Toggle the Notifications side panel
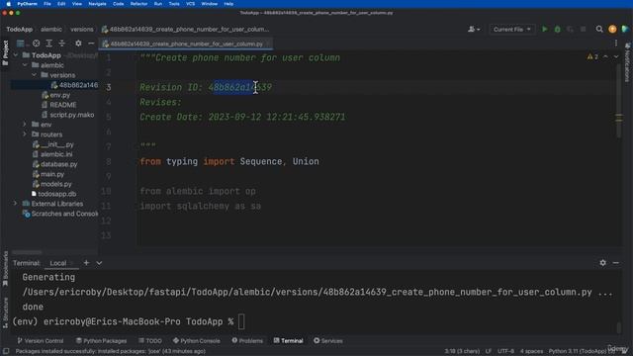633x356 pixels. (x=627, y=61)
